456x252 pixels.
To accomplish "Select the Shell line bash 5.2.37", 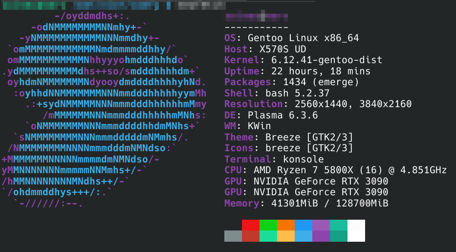I will [277, 93].
